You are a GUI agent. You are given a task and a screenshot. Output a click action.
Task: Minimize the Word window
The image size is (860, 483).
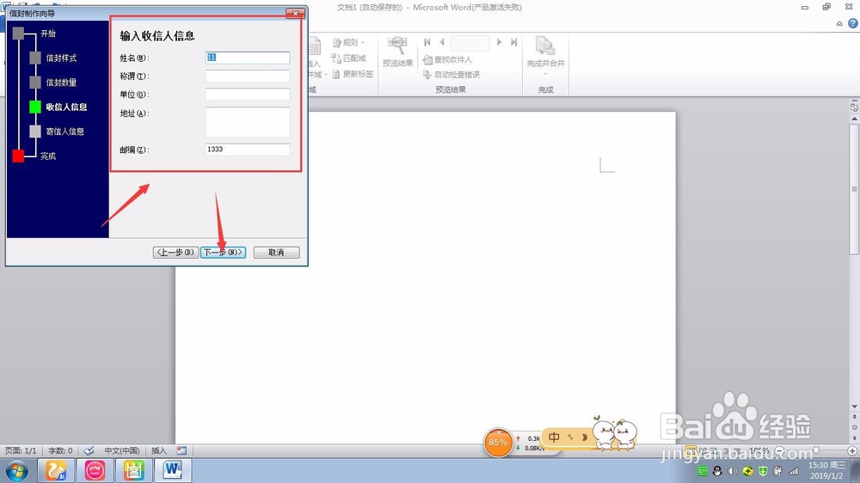[x=805, y=7]
